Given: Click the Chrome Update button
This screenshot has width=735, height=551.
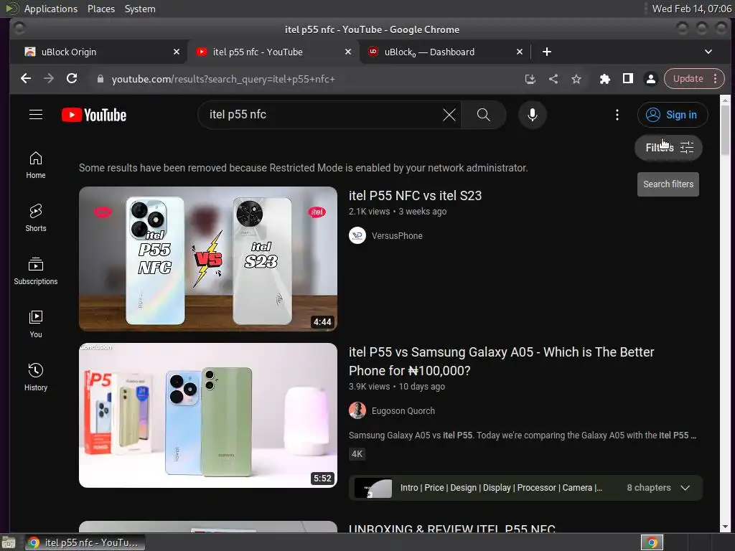Looking at the screenshot, I should pyautogui.click(x=688, y=79).
